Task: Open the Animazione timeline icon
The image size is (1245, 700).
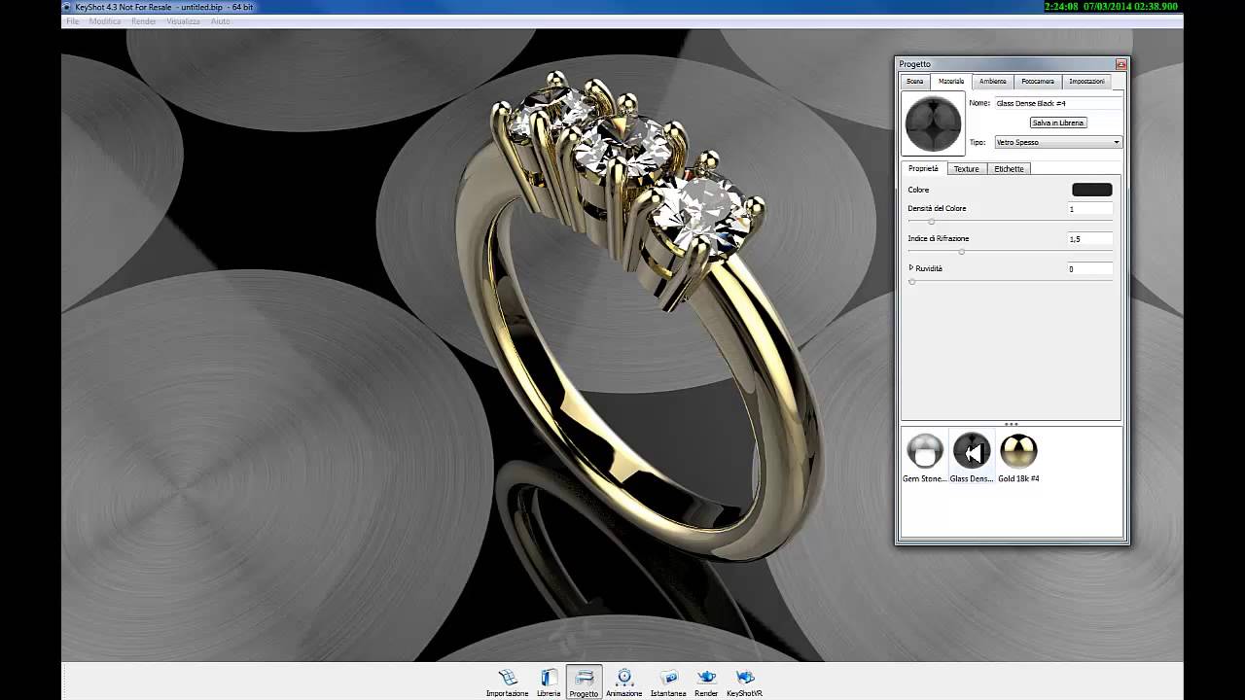Action: click(623, 682)
